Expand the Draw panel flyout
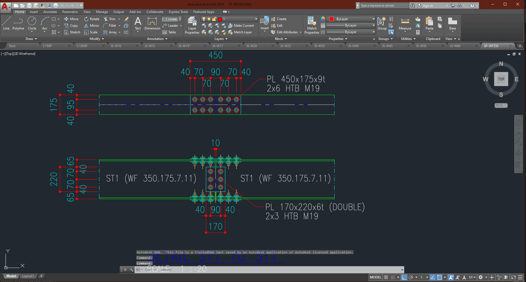526x282 pixels. point(31,39)
